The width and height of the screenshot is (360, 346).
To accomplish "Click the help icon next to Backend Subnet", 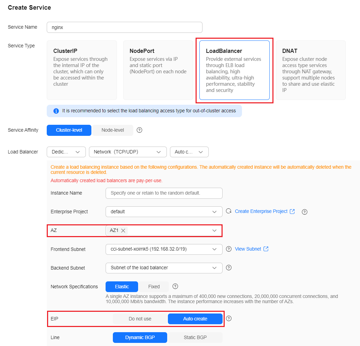I will pos(229,268).
